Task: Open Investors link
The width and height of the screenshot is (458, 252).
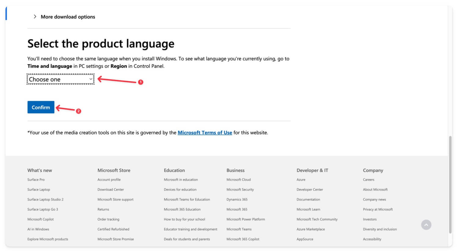Action: [x=370, y=219]
